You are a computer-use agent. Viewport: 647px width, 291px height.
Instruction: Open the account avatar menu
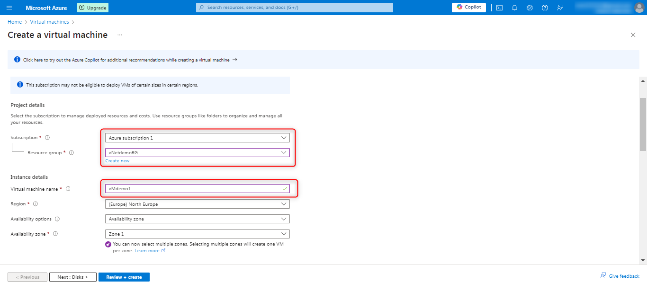point(639,8)
